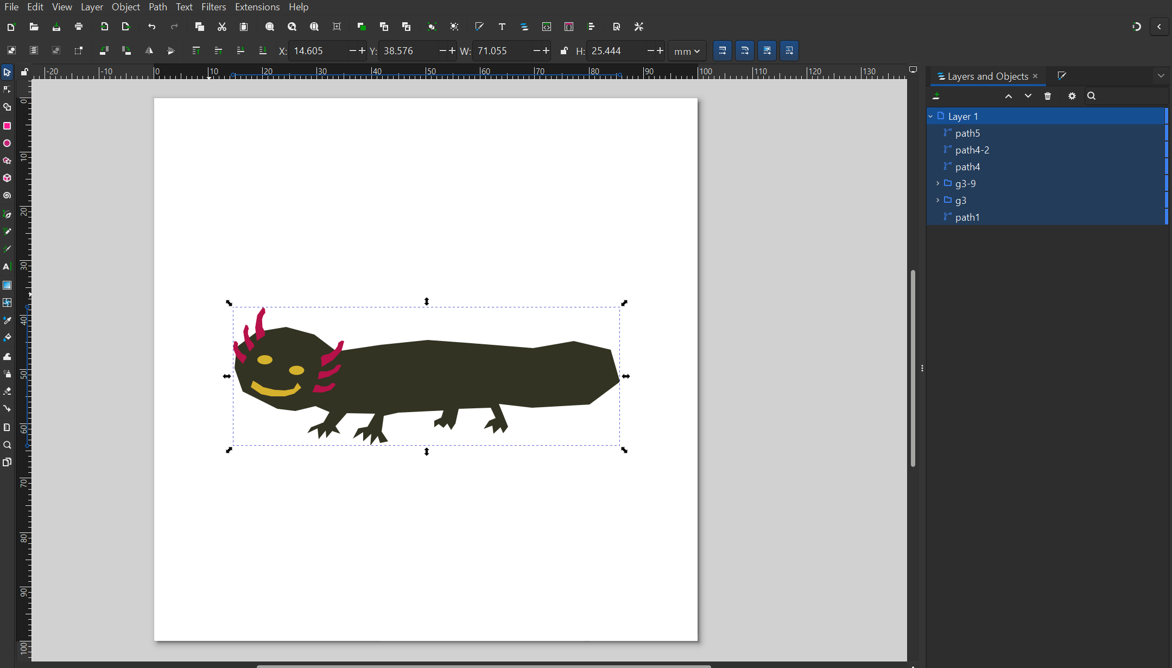Collapse the Layer 1 tree
The height and width of the screenshot is (668, 1172).
click(x=930, y=117)
